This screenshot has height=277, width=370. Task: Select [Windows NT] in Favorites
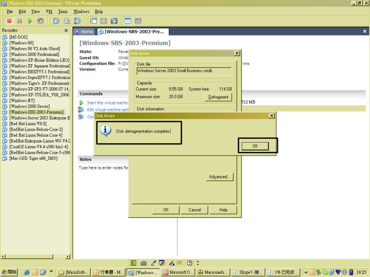pyautogui.click(x=22, y=101)
